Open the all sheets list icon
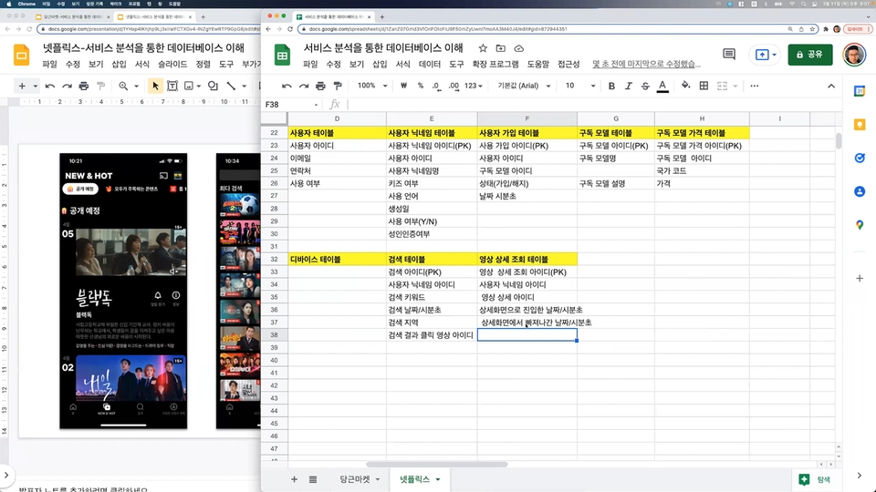Viewport: 876px width, 492px height. click(313, 479)
